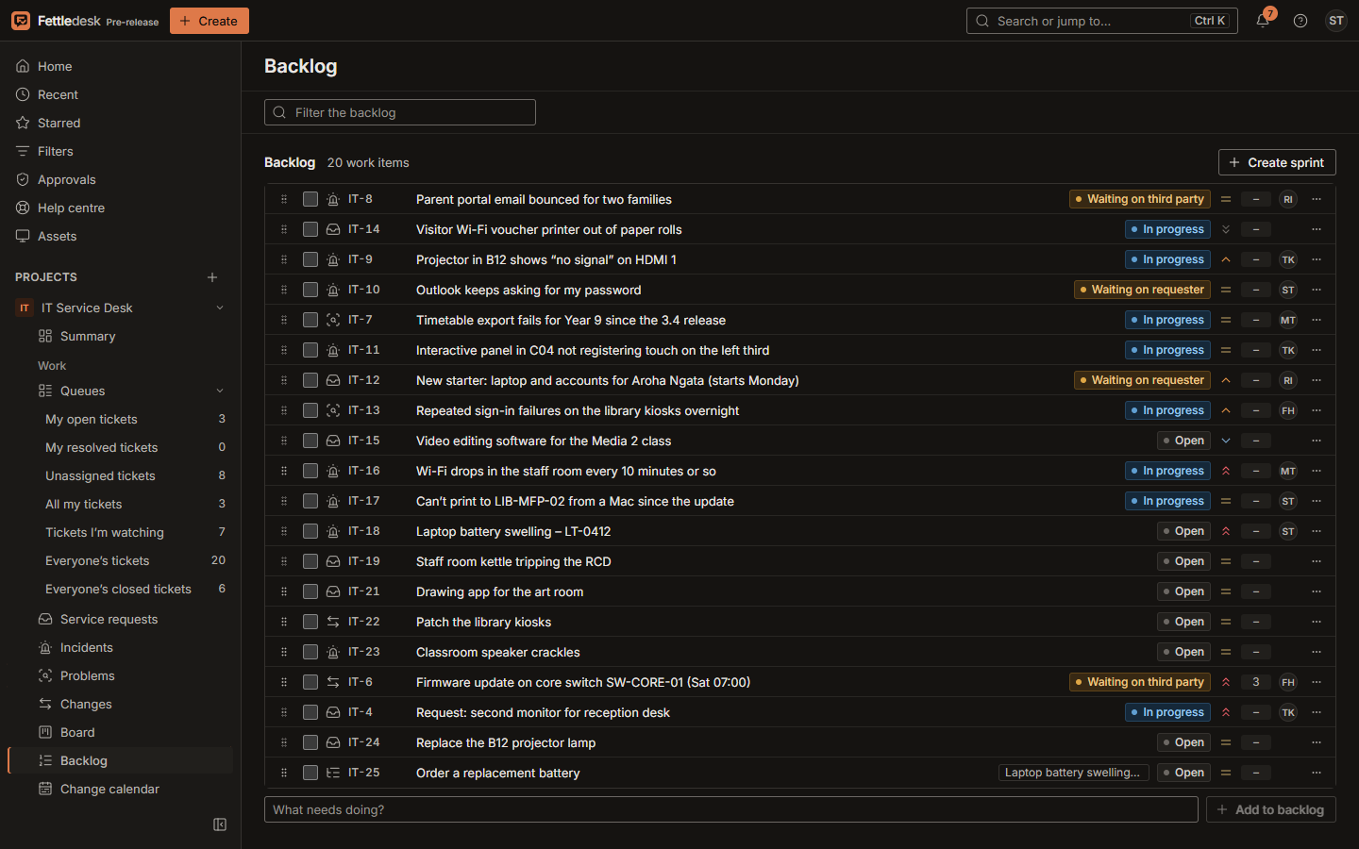Collapse the Queues section chevron
This screenshot has width=1359, height=849.
point(220,391)
